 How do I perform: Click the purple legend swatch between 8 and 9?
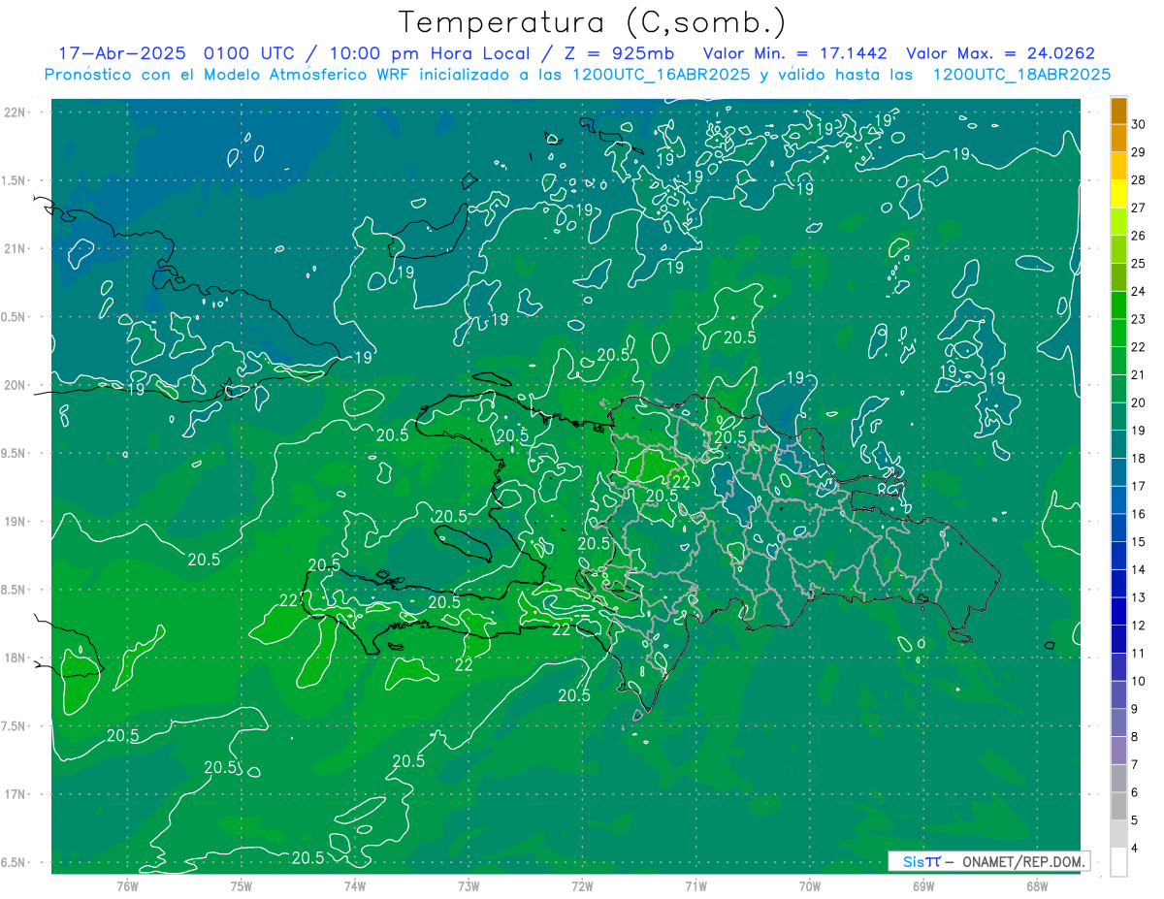(1118, 722)
